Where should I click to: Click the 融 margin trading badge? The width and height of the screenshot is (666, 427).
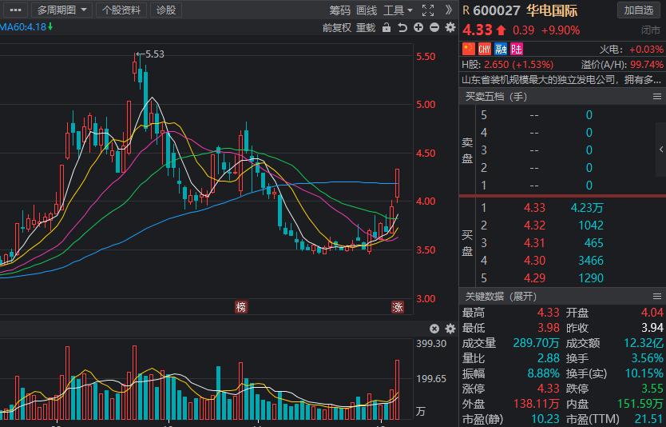(x=501, y=49)
